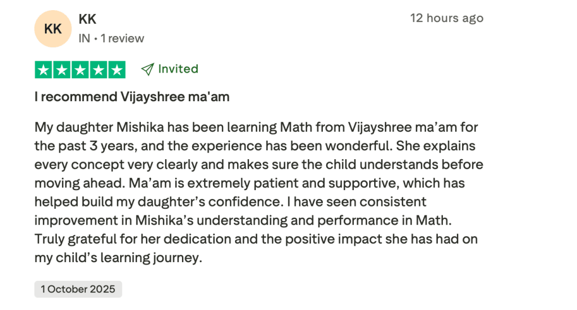Click the green Invited label text
This screenshot has height=310, width=577.
(x=178, y=69)
